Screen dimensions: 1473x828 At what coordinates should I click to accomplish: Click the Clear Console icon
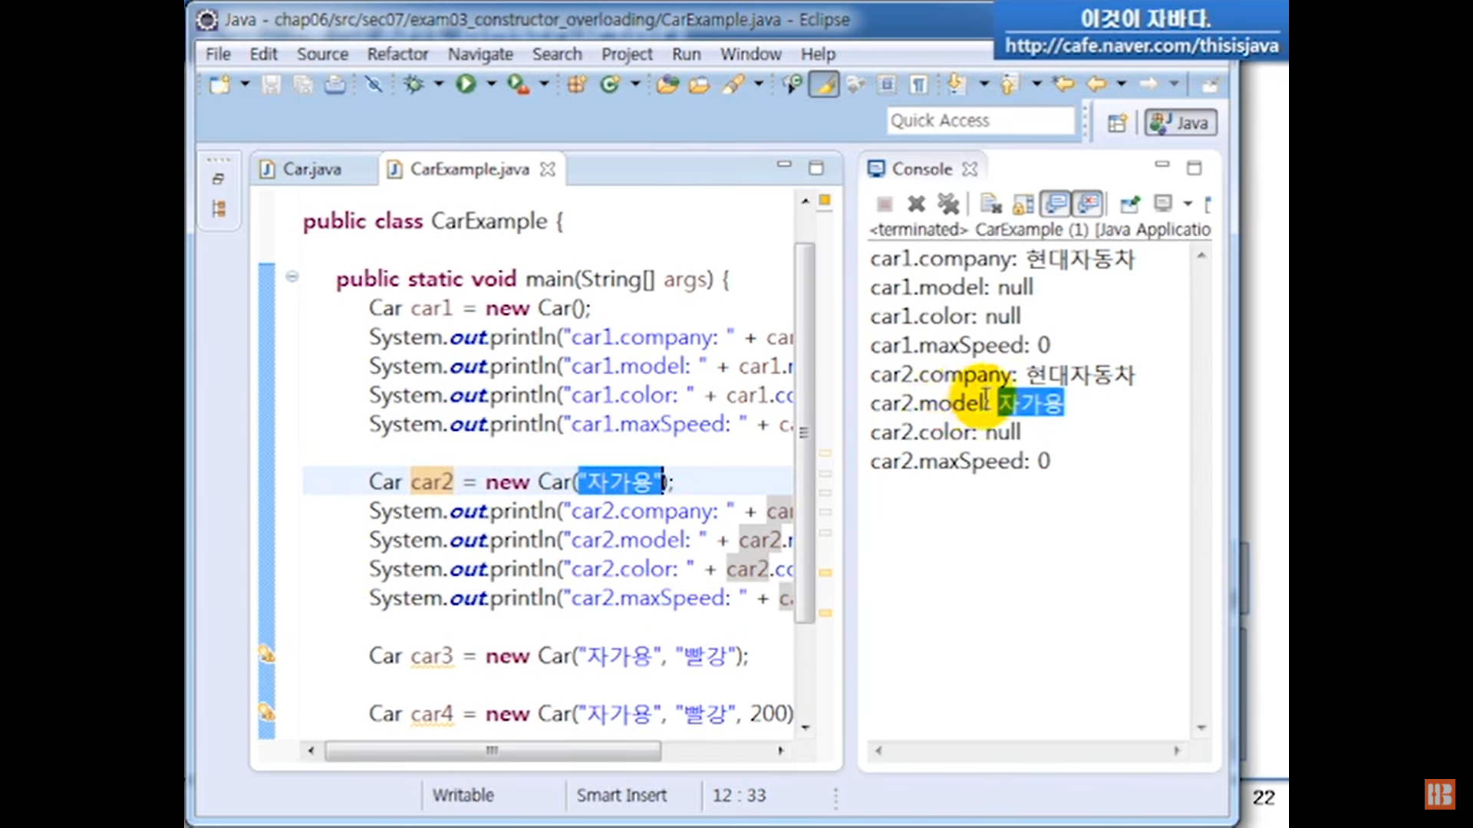pyautogui.click(x=991, y=204)
